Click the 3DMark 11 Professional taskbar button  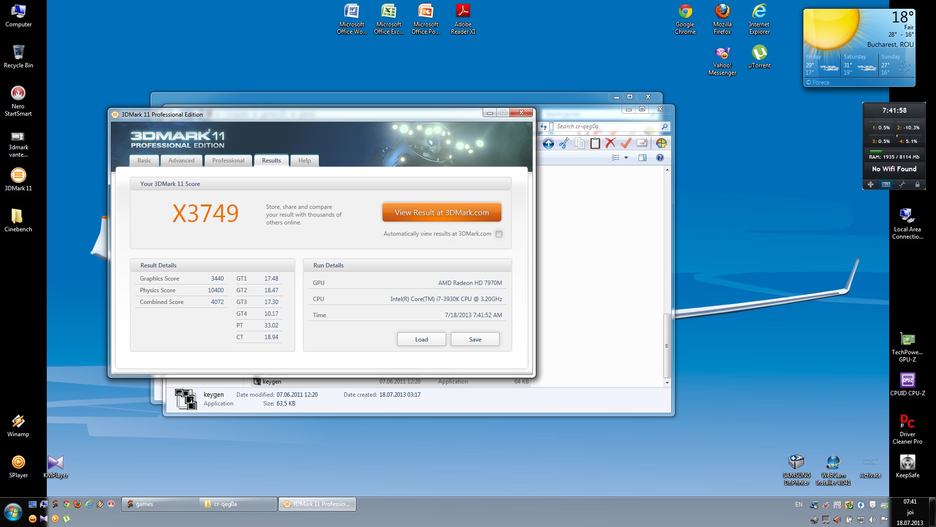317,504
